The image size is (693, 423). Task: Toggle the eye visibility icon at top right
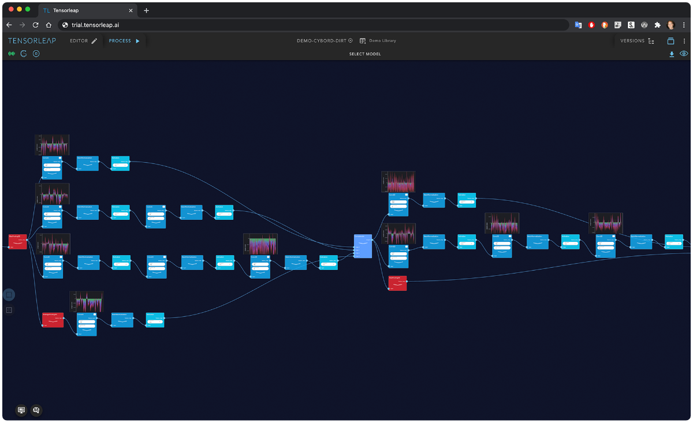tap(684, 54)
